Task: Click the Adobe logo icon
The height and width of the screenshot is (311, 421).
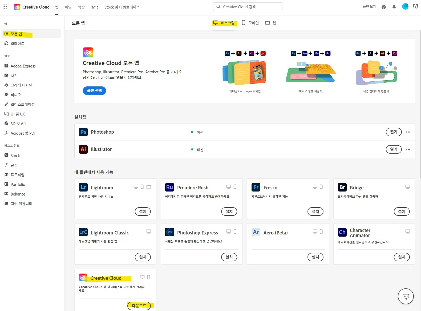Action: pos(415,7)
